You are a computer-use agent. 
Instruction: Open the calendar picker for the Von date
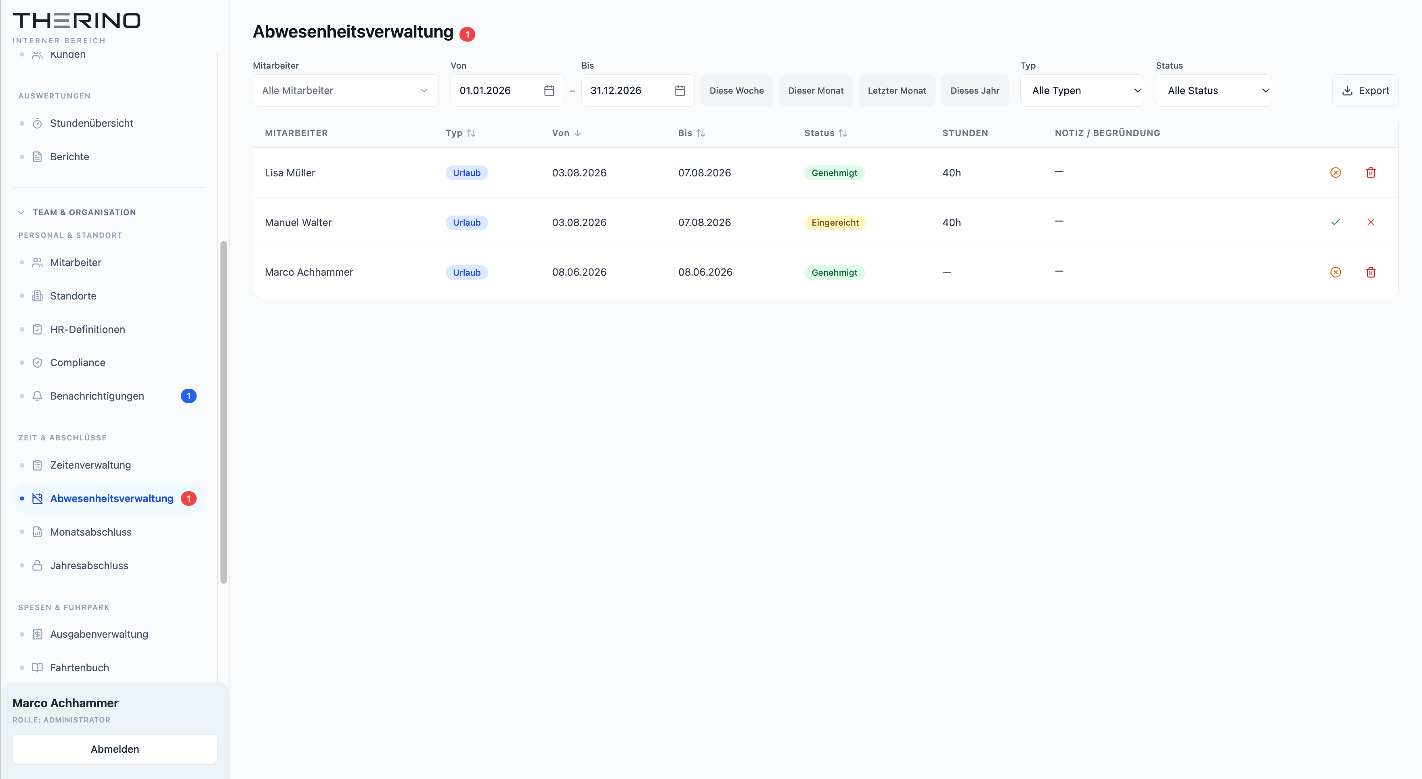(x=549, y=90)
